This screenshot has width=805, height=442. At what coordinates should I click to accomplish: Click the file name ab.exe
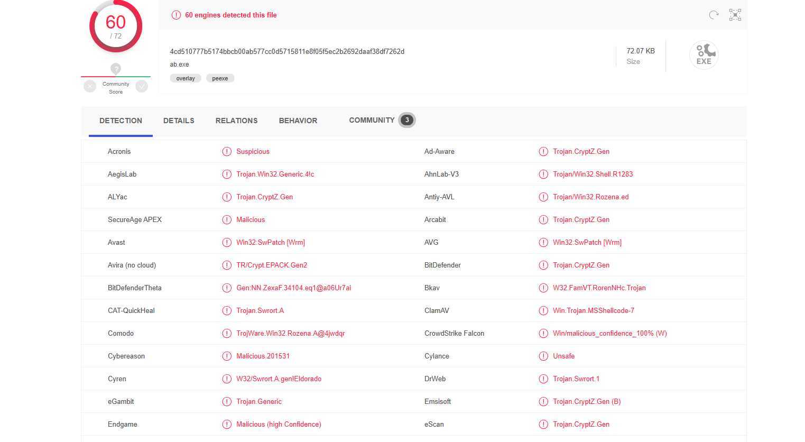click(179, 65)
